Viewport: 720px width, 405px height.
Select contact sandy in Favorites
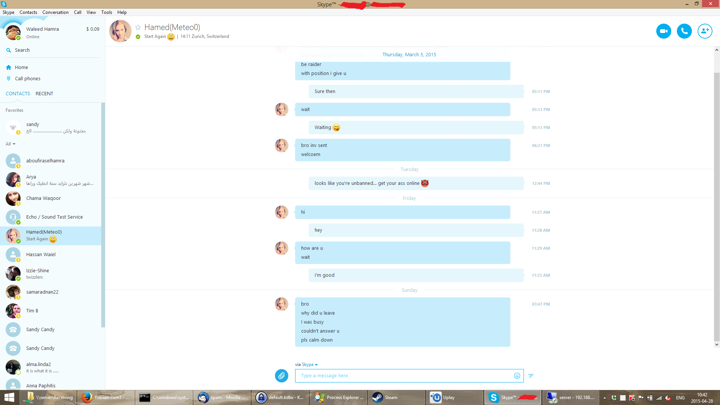51,127
